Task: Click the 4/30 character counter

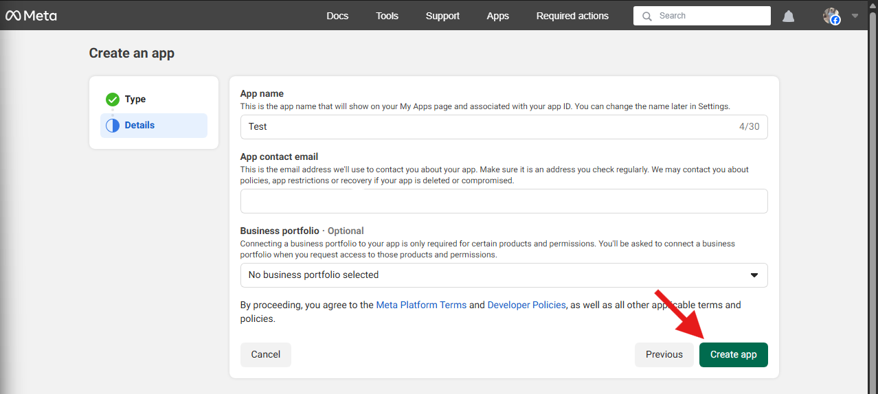Action: [x=750, y=127]
